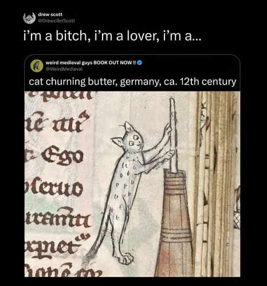The height and width of the screenshot is (286, 267).
Task: Open drew scott's profile avatar
Action: (x=29, y=18)
